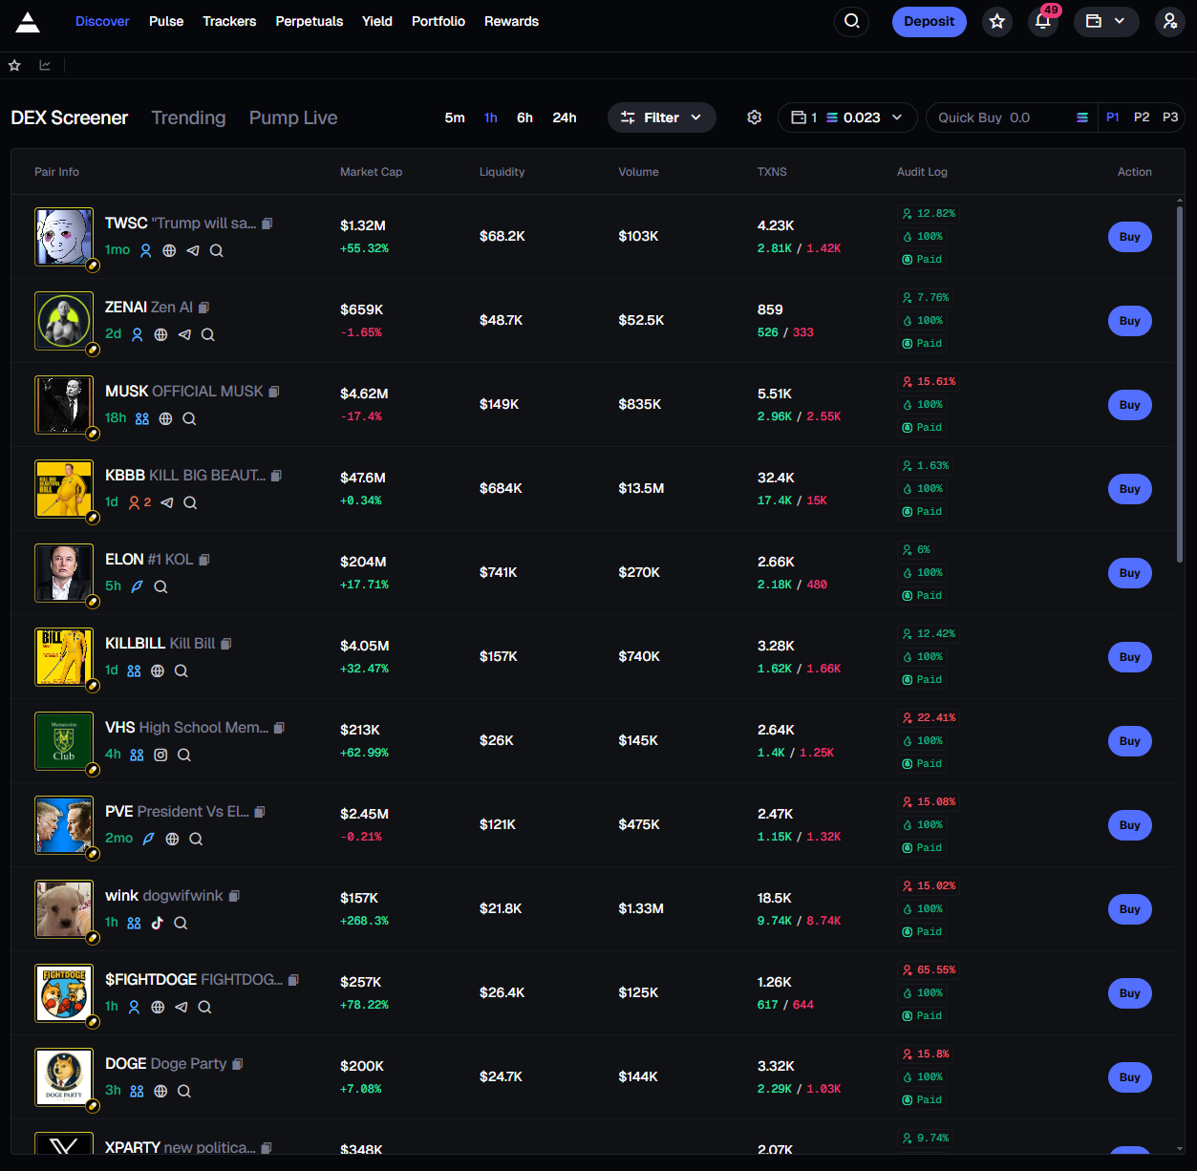Select preset P3
Viewport: 1197px width, 1171px height.
tap(1170, 117)
